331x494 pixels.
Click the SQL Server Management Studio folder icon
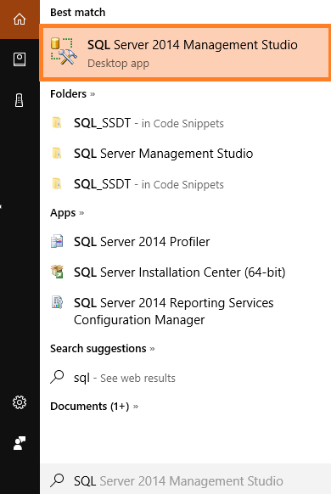point(57,153)
